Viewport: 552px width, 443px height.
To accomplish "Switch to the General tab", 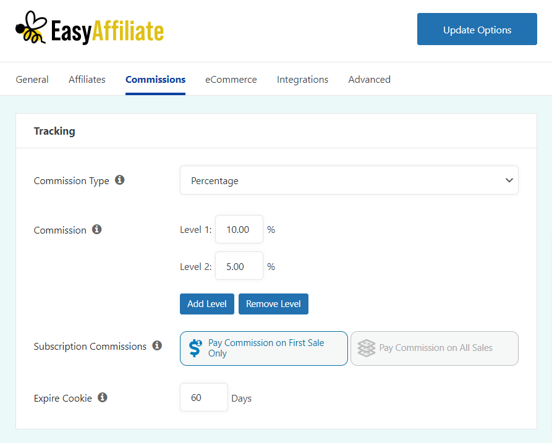I will pos(32,80).
